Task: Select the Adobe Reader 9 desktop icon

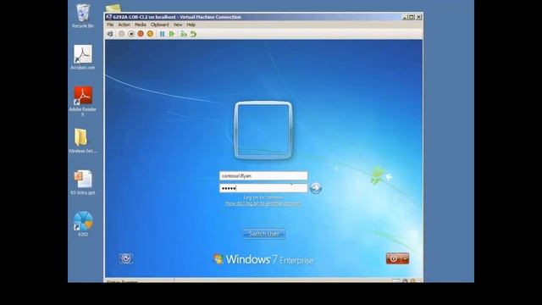Action: (x=83, y=102)
